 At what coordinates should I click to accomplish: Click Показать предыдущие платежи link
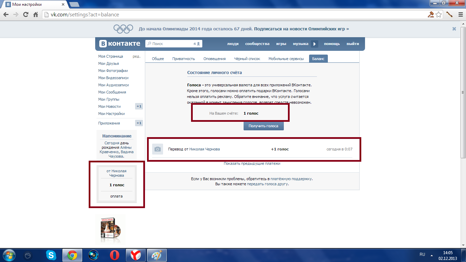point(252,163)
